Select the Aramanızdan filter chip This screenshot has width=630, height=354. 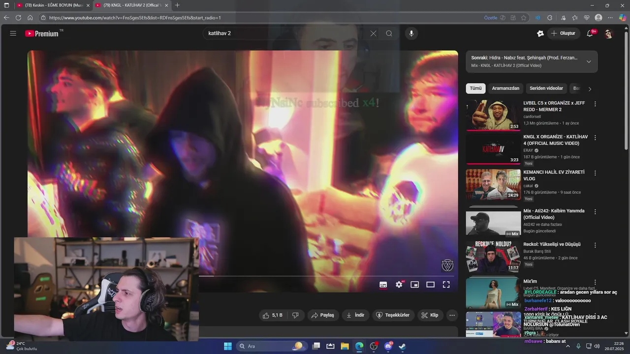click(505, 88)
